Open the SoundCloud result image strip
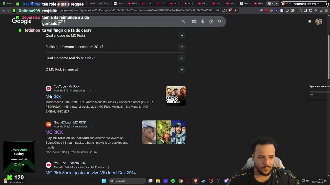 (x=164, y=132)
